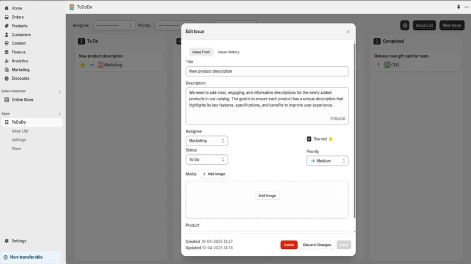
Task: Click Add Image inside the media drop zone
Action: tap(267, 195)
